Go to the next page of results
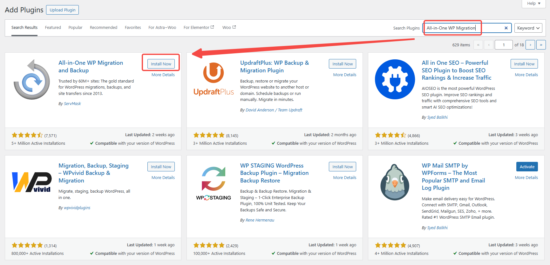Viewport: 550px width, 265px height. click(530, 45)
